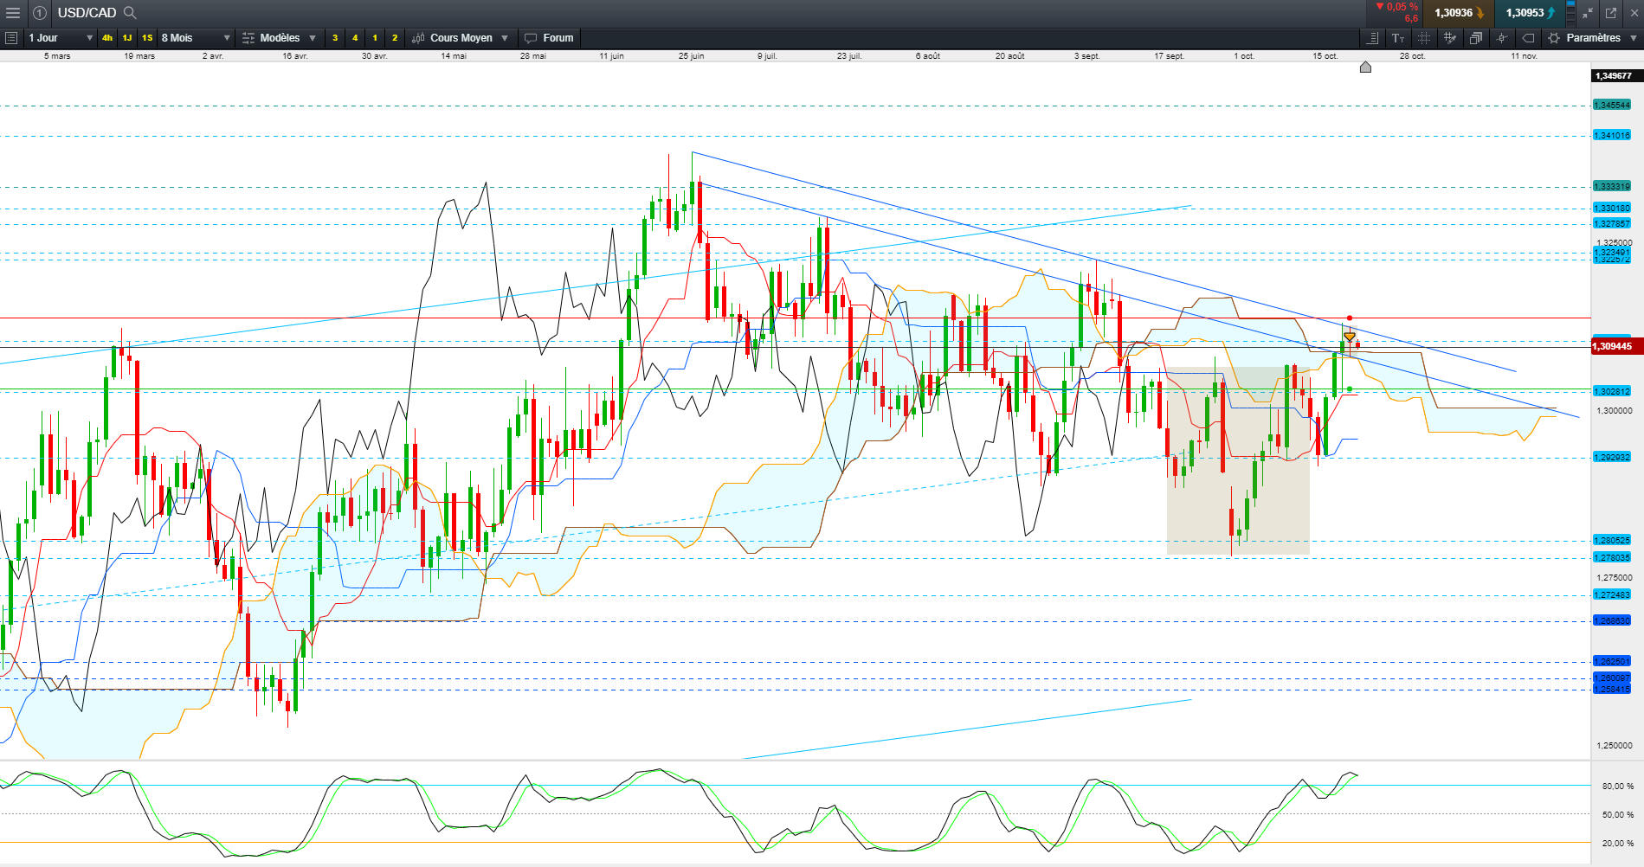Click the sell price 1,30936
Screen dimensions: 1644x867
[1454, 13]
